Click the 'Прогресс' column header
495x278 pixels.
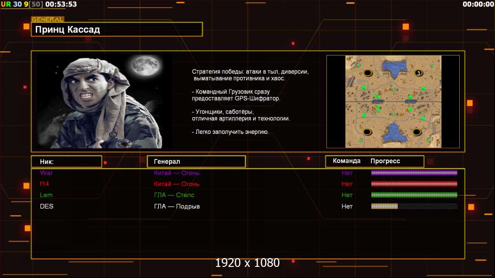385,161
